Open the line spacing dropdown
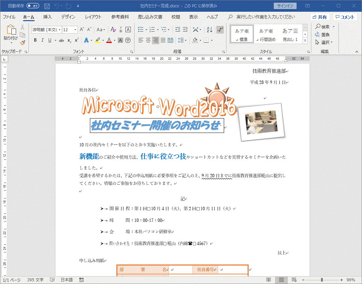 coord(182,40)
